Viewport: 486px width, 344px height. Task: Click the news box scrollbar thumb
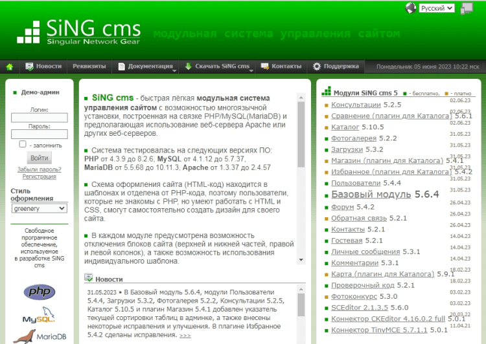[301, 305]
